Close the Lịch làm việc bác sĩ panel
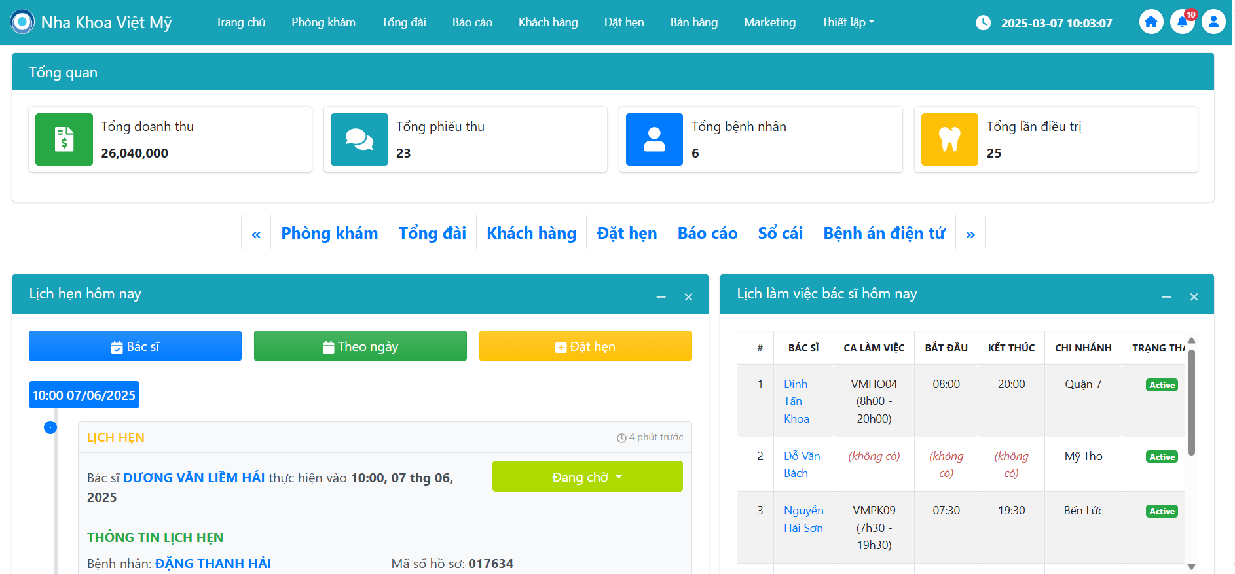The height and width of the screenshot is (574, 1235). click(1194, 297)
